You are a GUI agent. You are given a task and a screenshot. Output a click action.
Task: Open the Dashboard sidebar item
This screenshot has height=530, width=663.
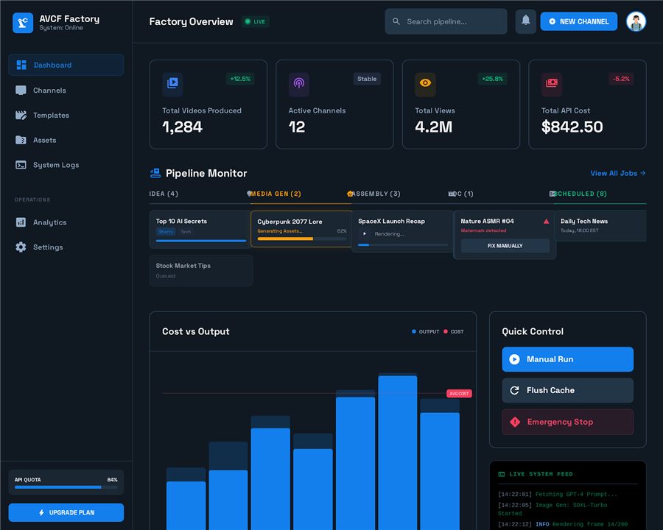66,65
